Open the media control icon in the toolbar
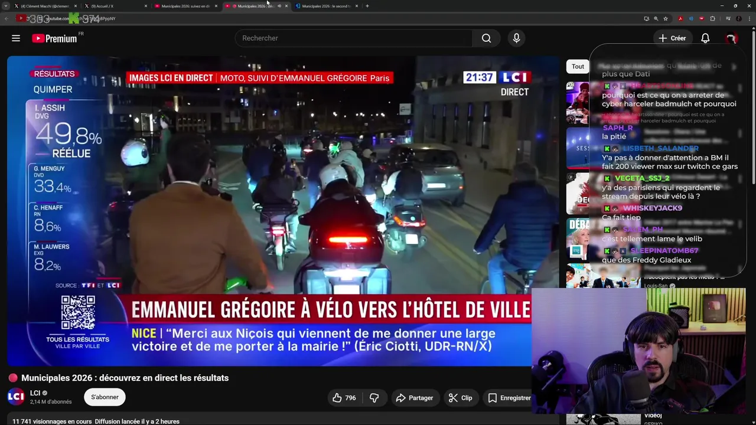756x425 pixels. click(x=728, y=19)
